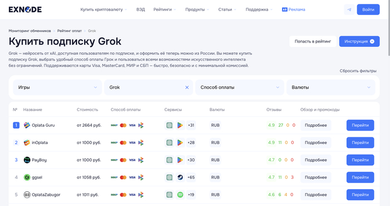
Task: Open the Валюты filter dropdown
Action: click(331, 88)
